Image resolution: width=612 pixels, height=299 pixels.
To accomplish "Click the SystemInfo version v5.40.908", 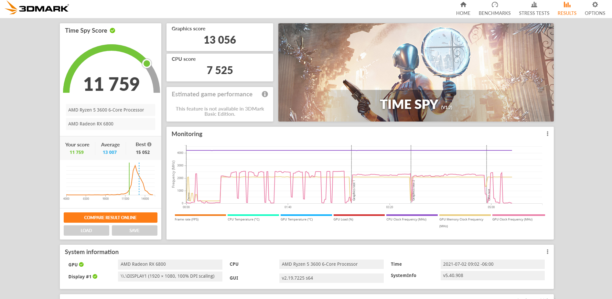I will (493, 276).
